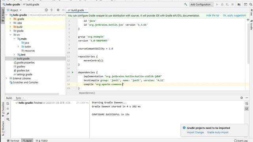Click Import Changes link
This screenshot has width=253, height=142.
point(195,133)
